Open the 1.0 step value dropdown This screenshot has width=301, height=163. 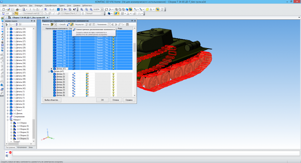[13, 13]
